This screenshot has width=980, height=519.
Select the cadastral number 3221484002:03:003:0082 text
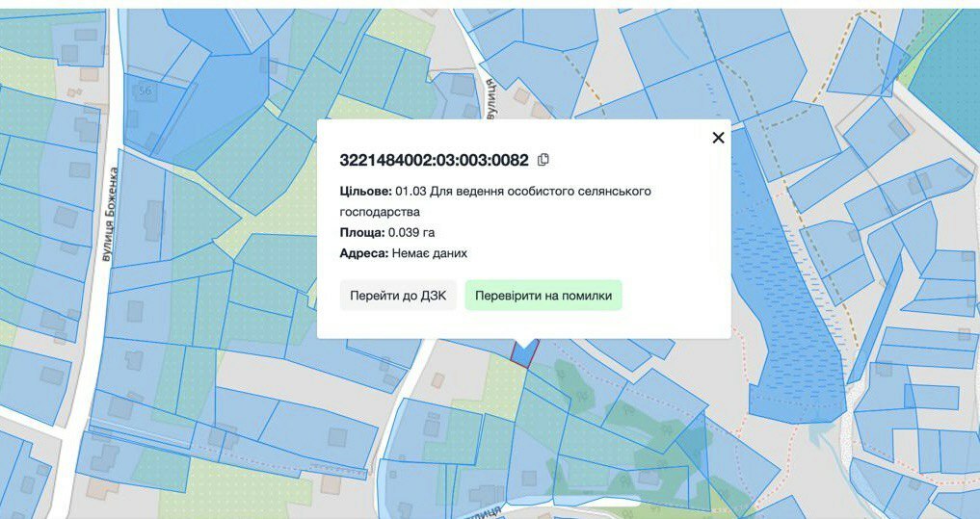[x=434, y=160]
